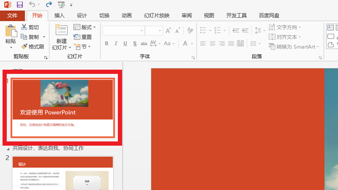This screenshot has width=338, height=190.
Task: Open the Design (设计) ribbon tab
Action: pyautogui.click(x=82, y=16)
